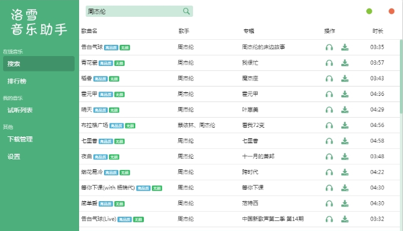This screenshot has width=403, height=231.
Task: Listen to 青花瓷 via headphone icon
Action: click(330, 63)
